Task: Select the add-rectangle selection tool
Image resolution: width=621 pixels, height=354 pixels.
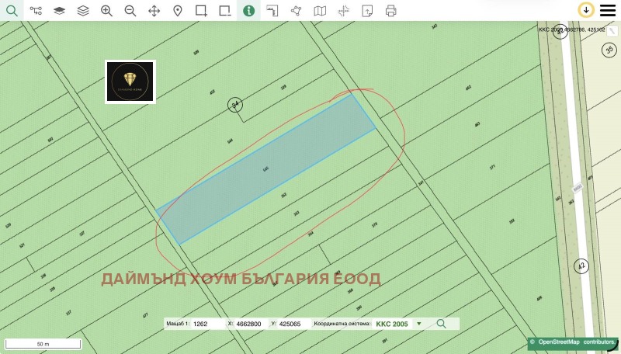Action: (201, 11)
